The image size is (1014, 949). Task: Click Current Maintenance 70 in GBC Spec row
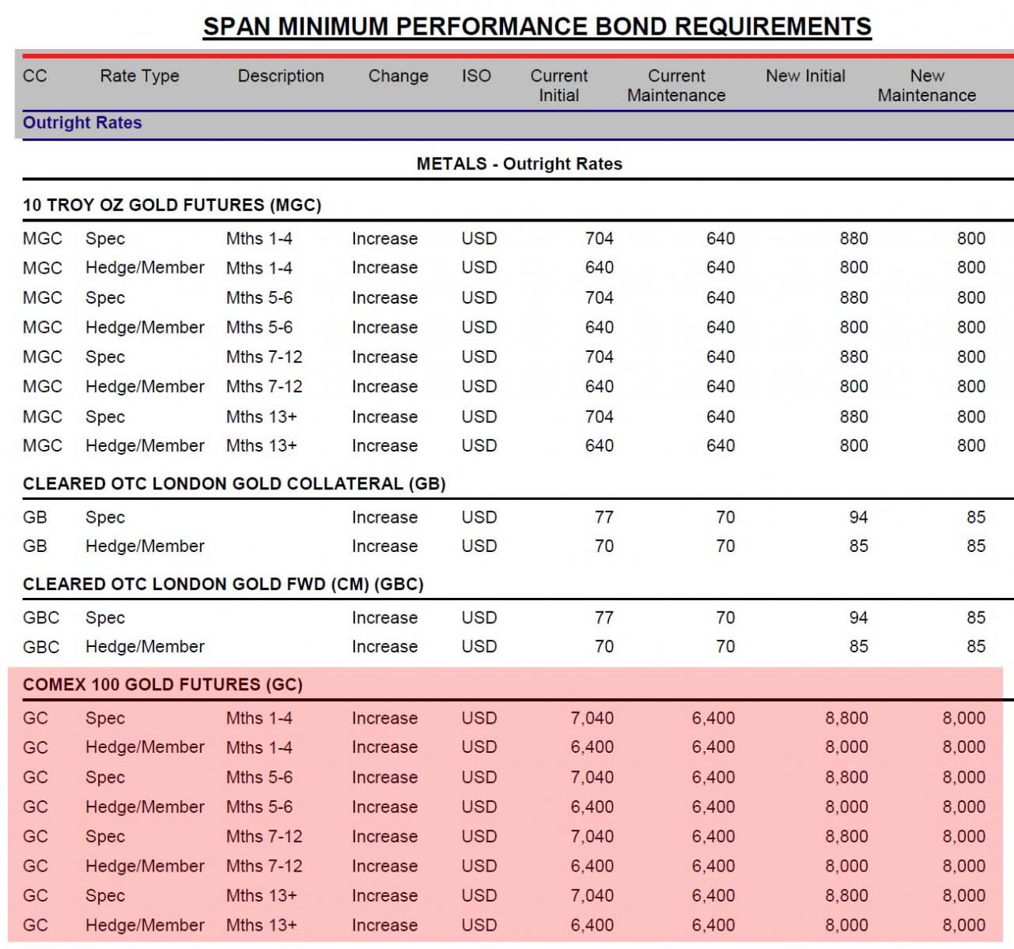(725, 618)
